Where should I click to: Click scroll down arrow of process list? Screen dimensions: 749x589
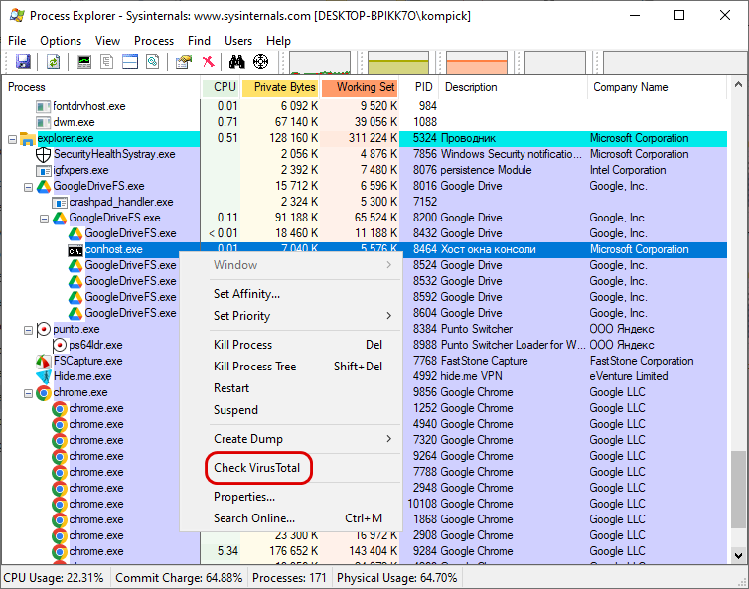click(738, 555)
